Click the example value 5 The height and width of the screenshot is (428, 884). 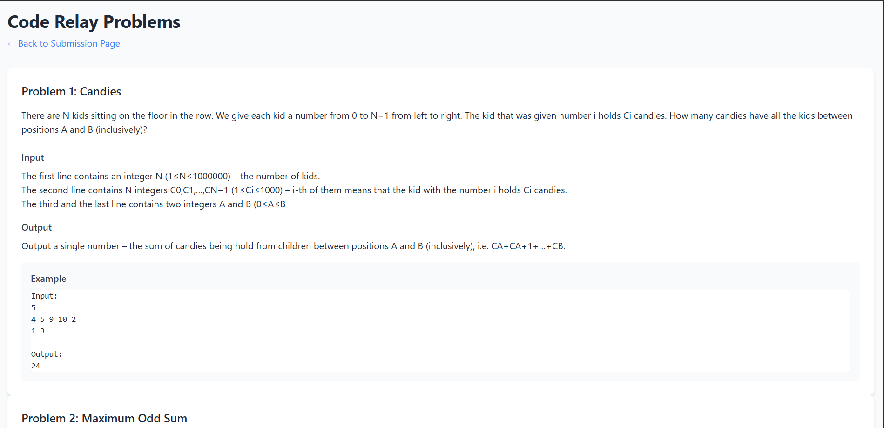point(34,308)
